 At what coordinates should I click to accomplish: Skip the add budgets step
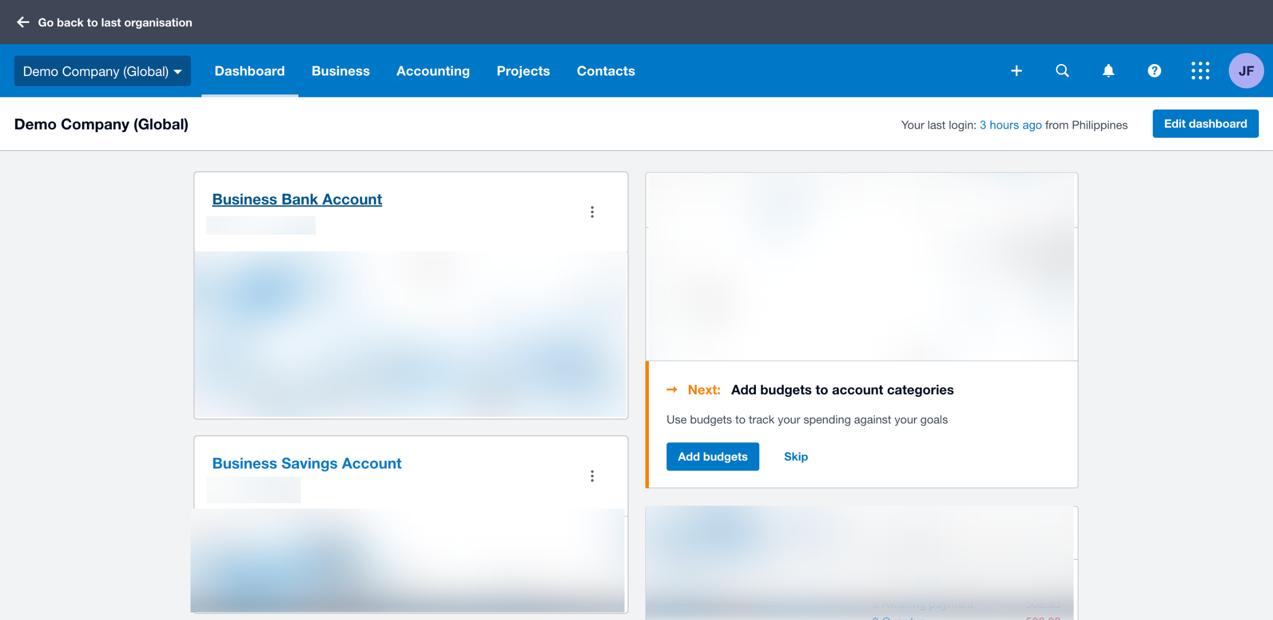click(796, 457)
